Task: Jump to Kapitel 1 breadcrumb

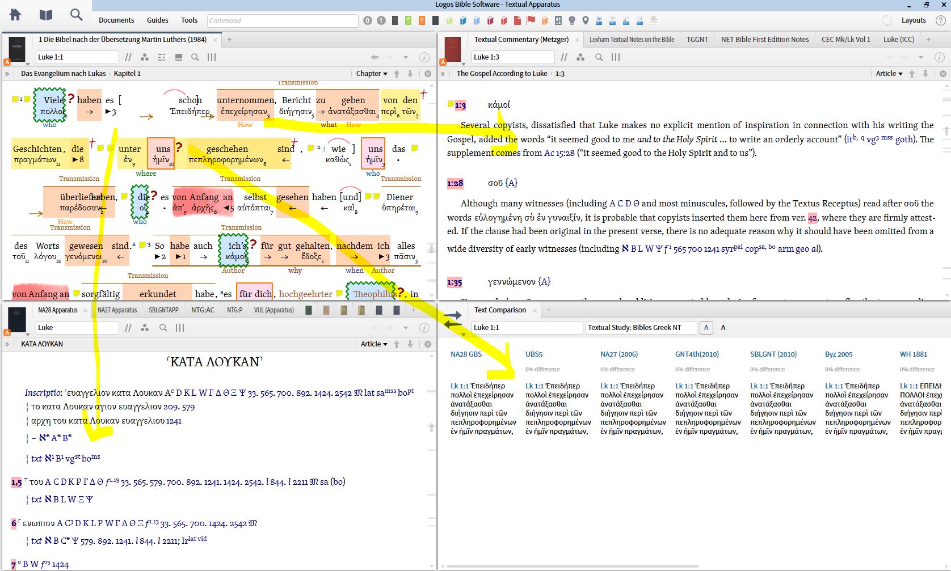Action: [x=127, y=74]
